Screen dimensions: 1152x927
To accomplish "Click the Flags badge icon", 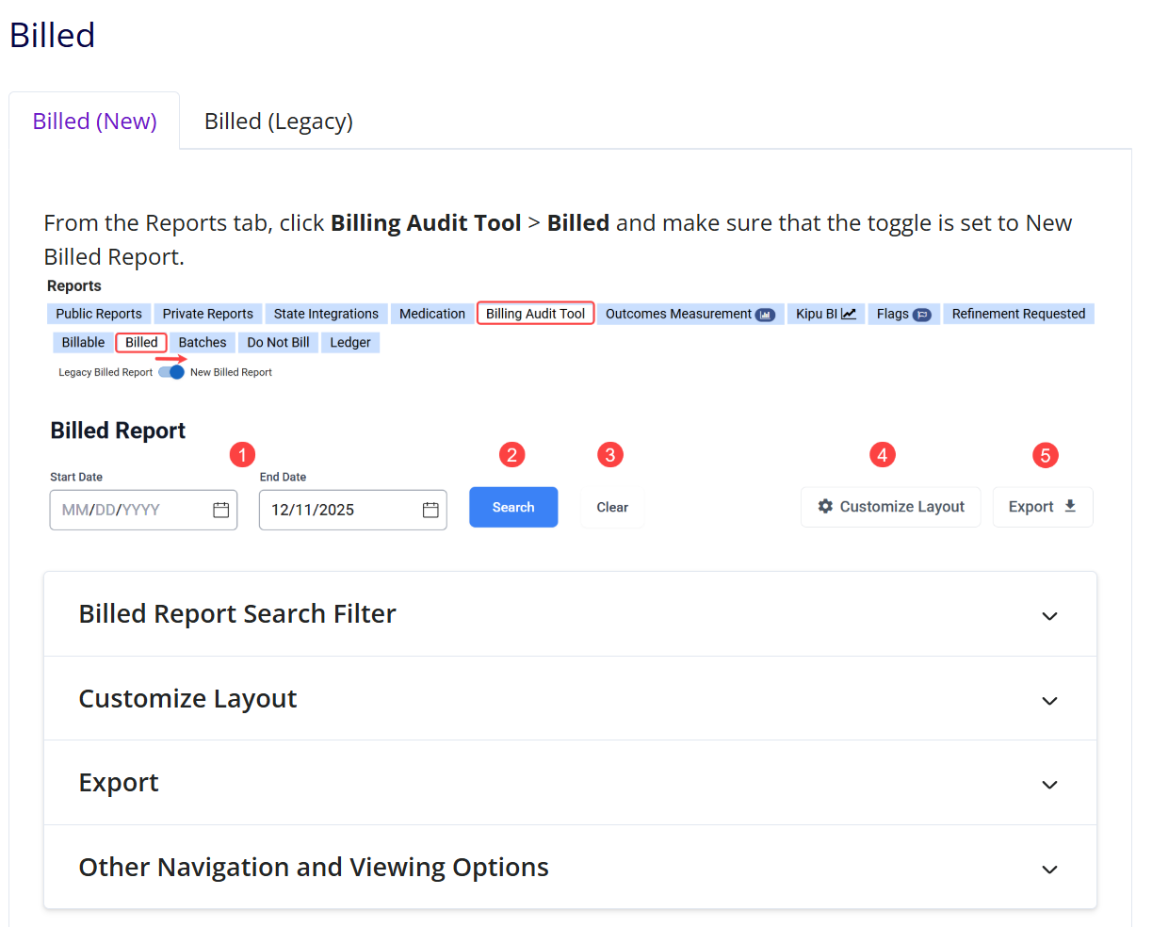I will [921, 315].
